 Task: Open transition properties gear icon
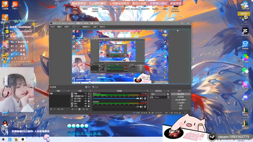(168, 94)
